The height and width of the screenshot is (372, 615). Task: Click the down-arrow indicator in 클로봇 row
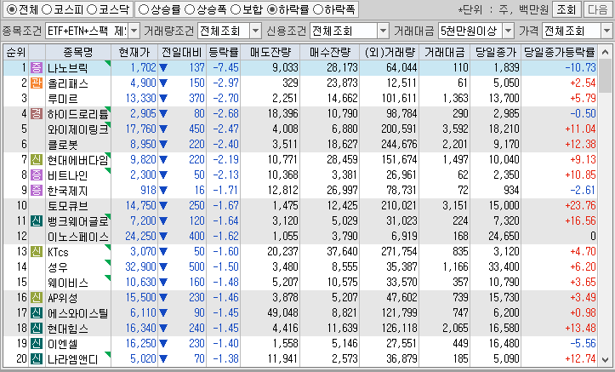point(163,145)
